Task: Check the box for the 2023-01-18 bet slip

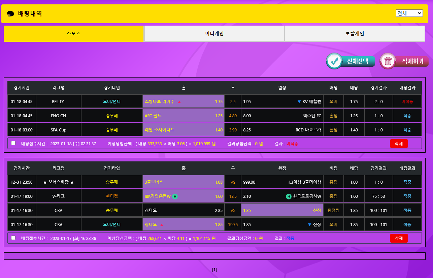Action: [x=13, y=143]
